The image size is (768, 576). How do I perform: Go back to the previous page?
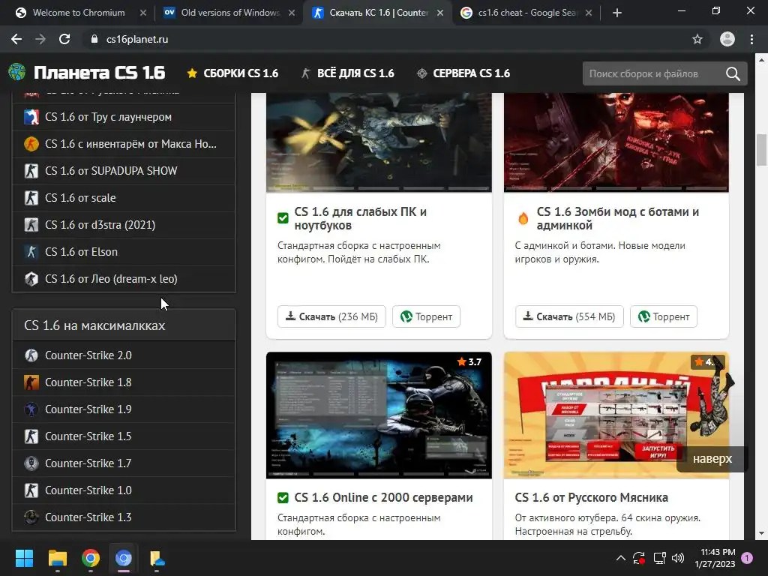[x=16, y=39]
